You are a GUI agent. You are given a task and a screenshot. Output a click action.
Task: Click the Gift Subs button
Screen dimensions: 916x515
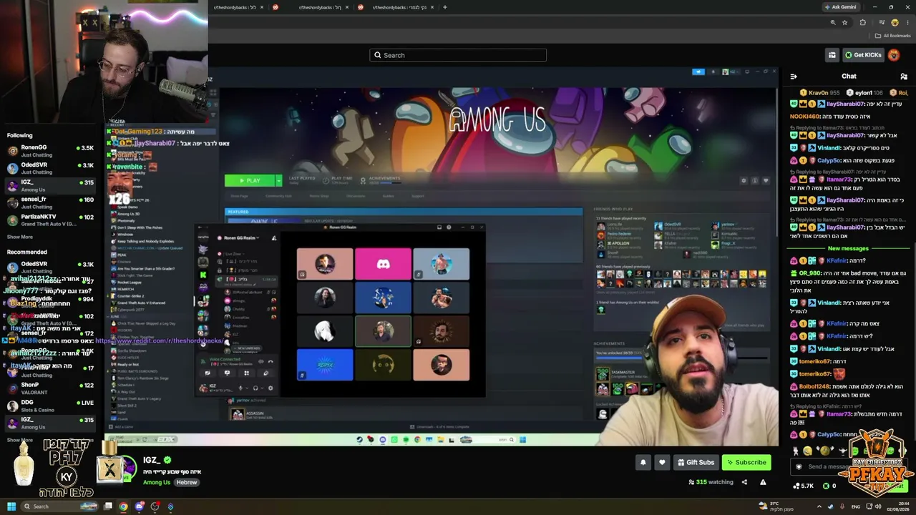coord(696,462)
